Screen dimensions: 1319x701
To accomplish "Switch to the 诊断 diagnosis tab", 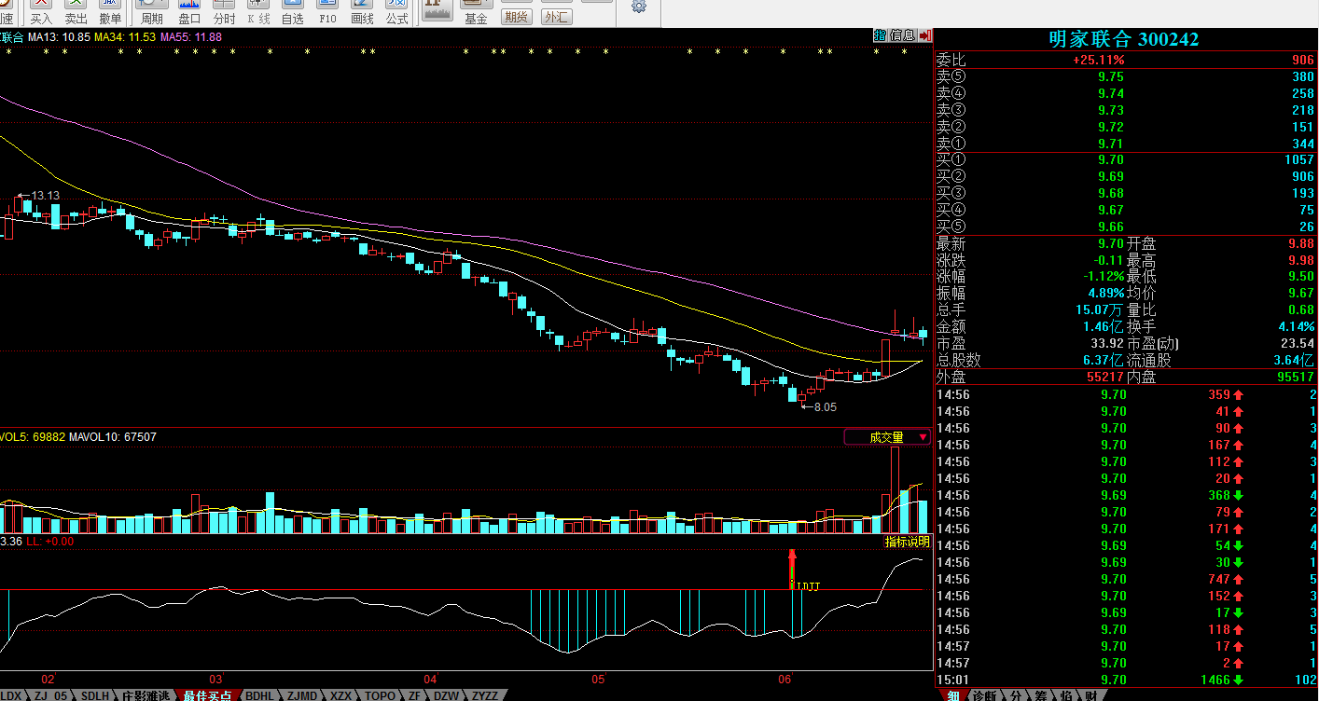I will coord(983,695).
